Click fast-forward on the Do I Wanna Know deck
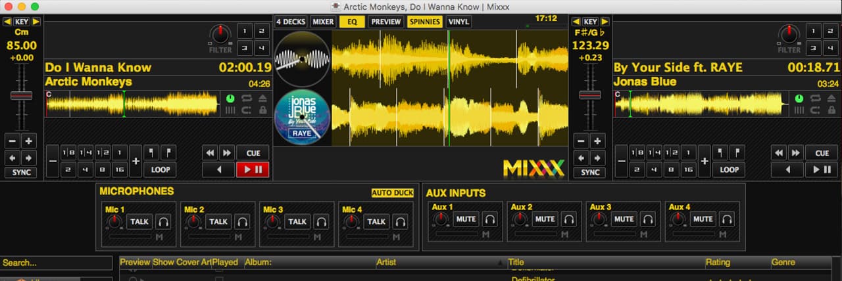This screenshot has height=281, width=842. tap(227, 153)
